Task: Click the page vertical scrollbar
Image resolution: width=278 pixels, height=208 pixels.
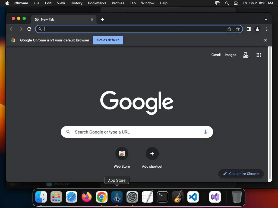Action: pyautogui.click(x=270, y=113)
